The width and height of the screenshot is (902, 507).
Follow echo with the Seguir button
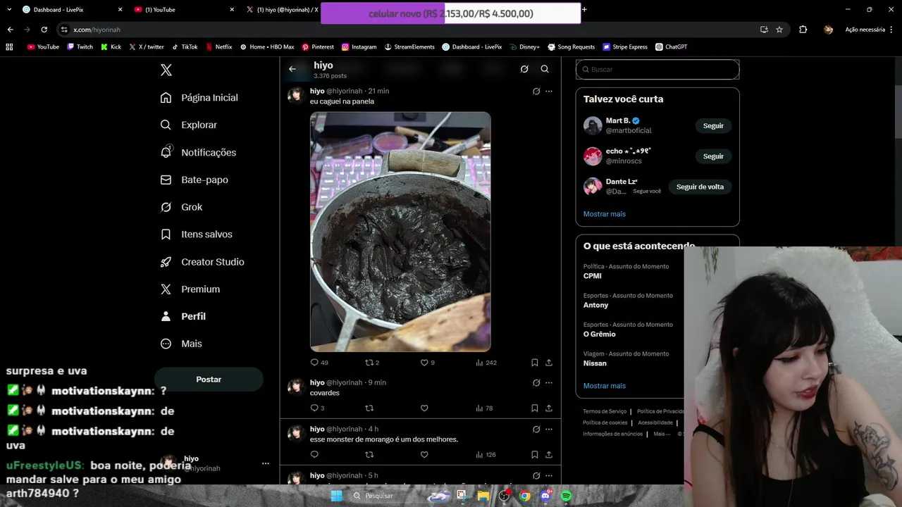click(x=713, y=156)
